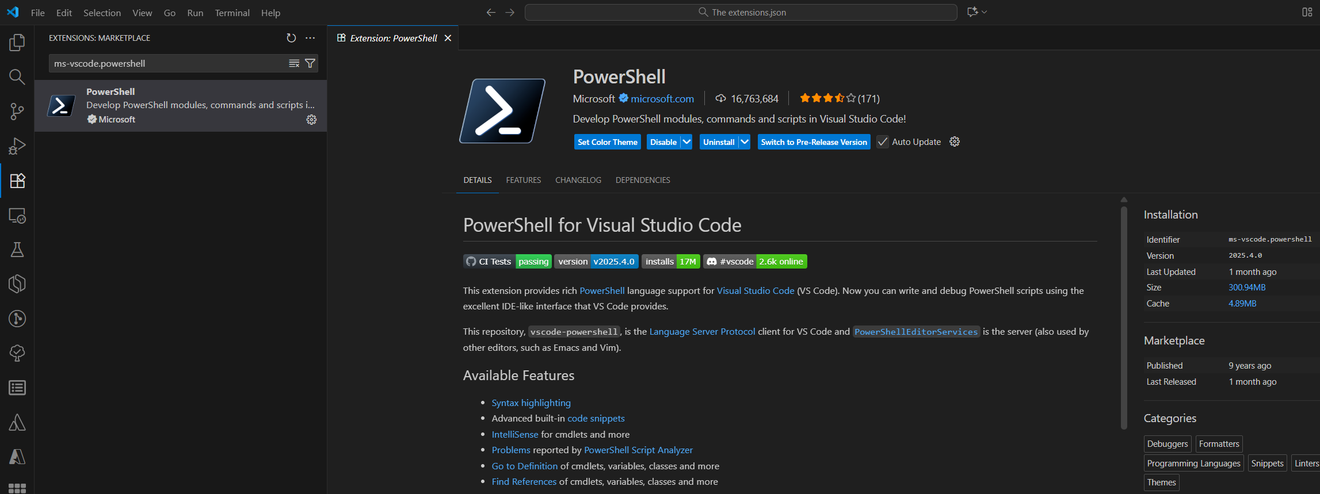Image resolution: width=1320 pixels, height=494 pixels.
Task: Click the checkmark speech-bubble icon in activity bar
Action: click(x=17, y=353)
